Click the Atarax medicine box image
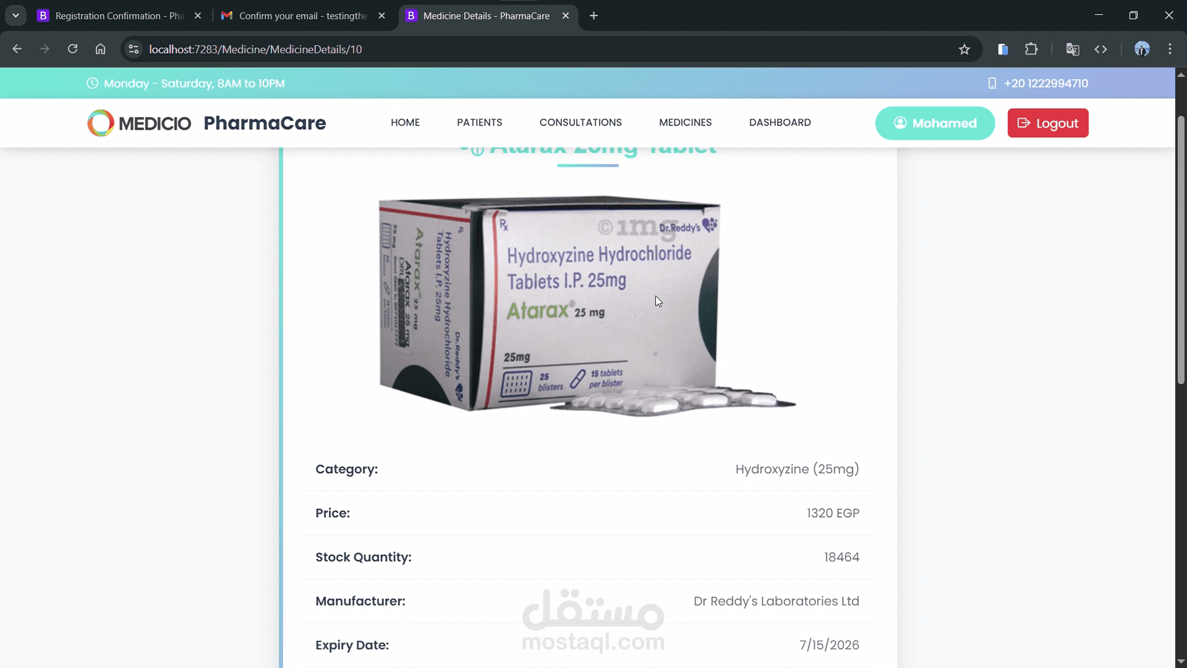This screenshot has width=1187, height=668. tap(587, 306)
